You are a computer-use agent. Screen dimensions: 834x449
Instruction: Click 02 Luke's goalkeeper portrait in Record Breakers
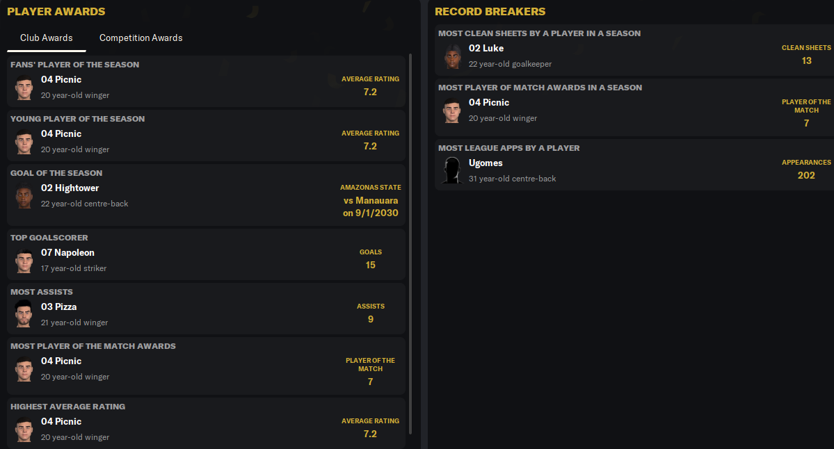pos(452,56)
